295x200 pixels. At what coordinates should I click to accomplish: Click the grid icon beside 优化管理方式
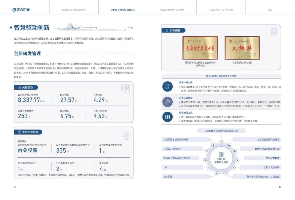coord(167,117)
